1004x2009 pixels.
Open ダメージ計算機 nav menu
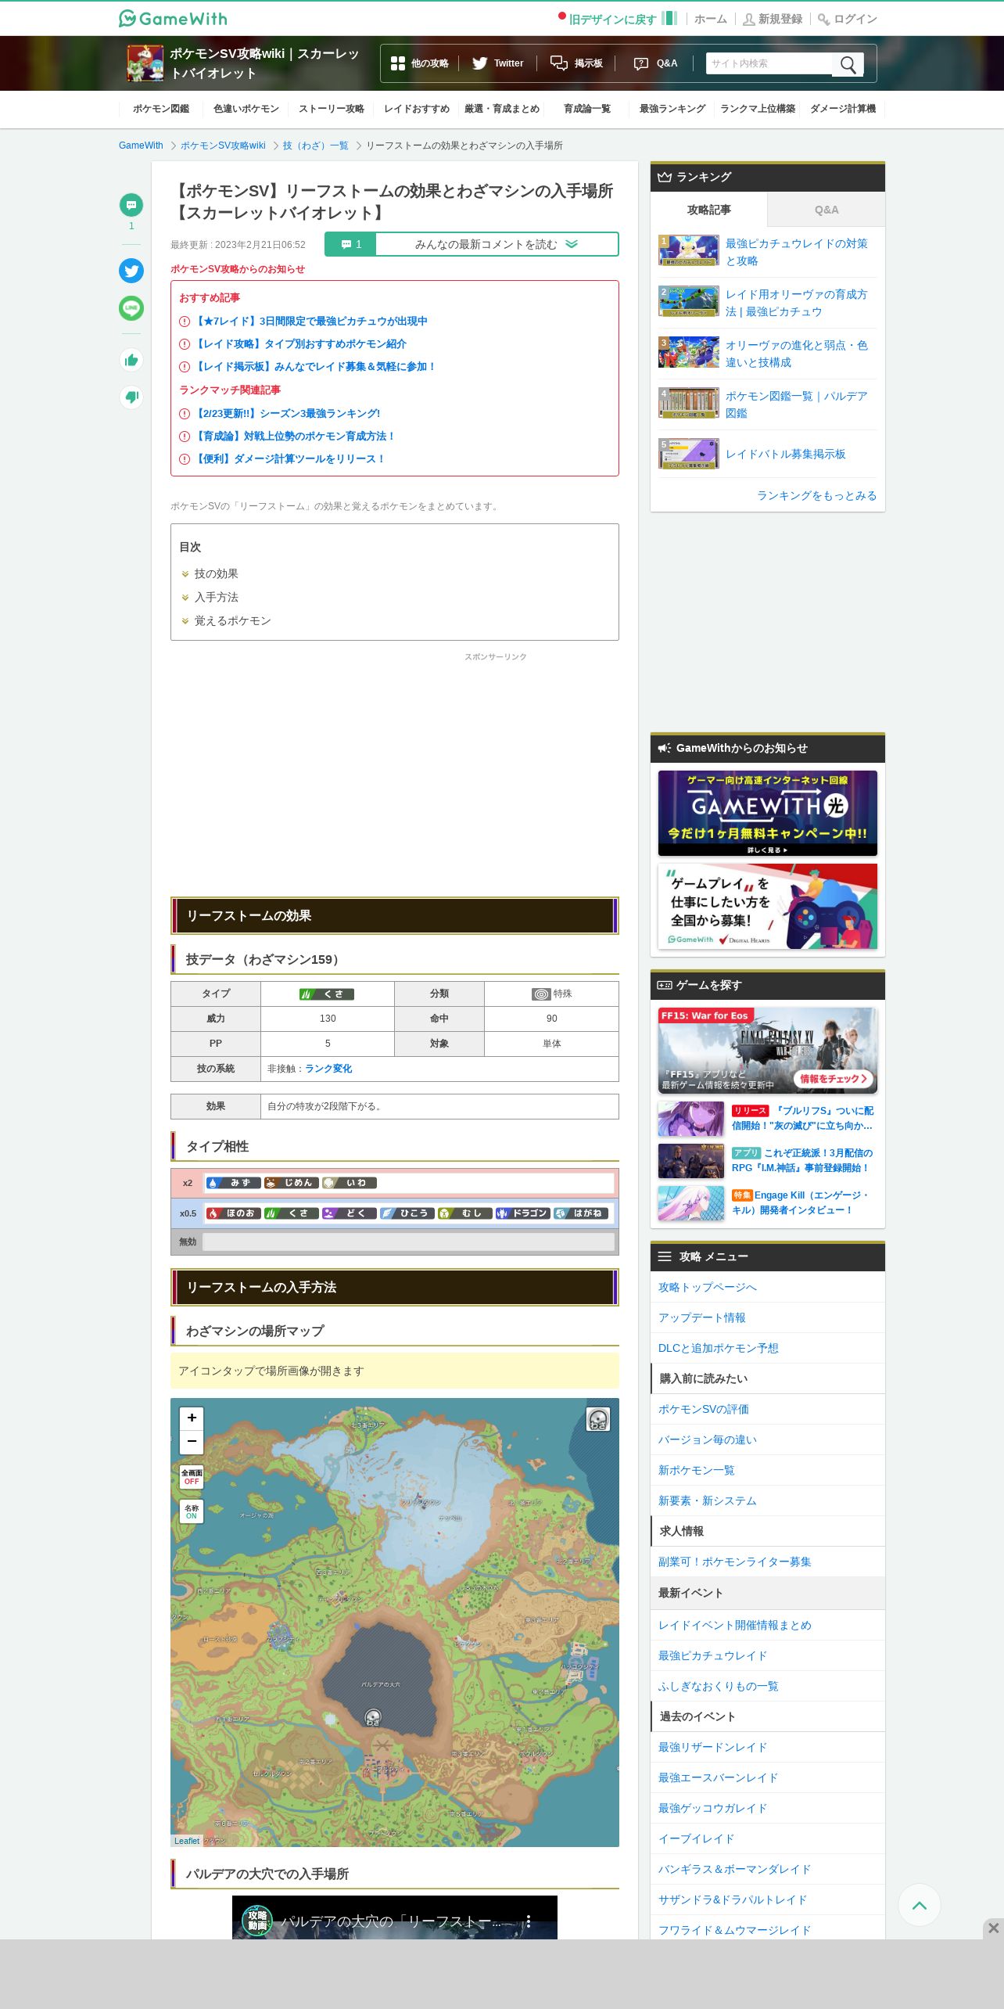(843, 109)
